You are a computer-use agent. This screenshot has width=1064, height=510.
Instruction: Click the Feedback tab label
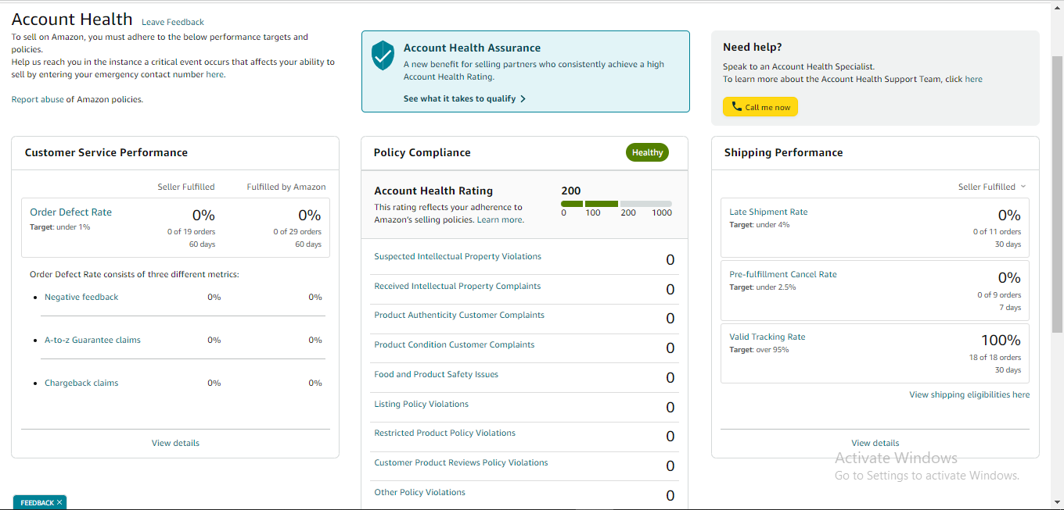37,503
